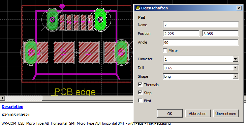Click the Abbrechen button
The height and width of the screenshot is (127, 246).
pyautogui.click(x=198, y=113)
